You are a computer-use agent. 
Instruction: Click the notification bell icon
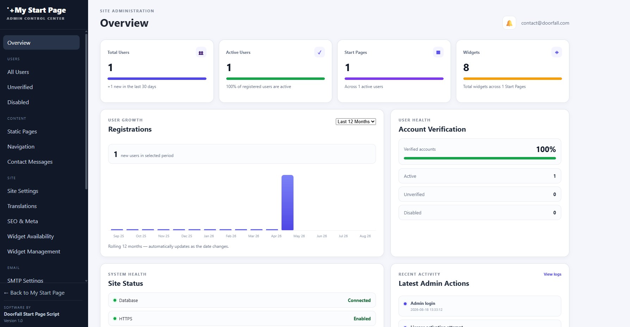tap(509, 23)
